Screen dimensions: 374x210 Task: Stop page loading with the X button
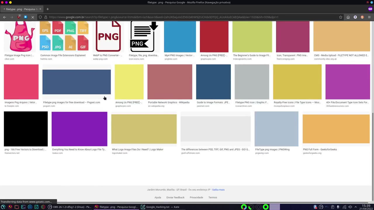[x=33, y=17]
